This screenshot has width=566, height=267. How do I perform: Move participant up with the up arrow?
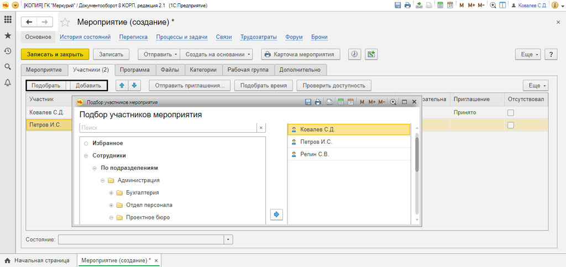click(122, 86)
